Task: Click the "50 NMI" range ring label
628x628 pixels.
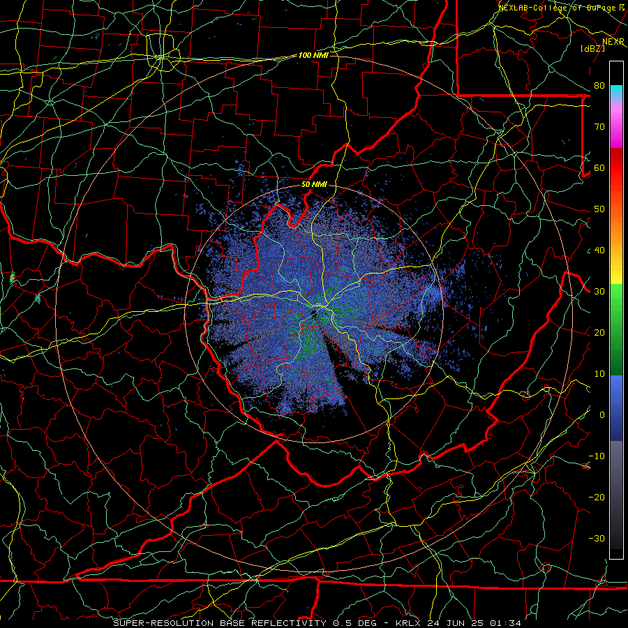Action: (314, 185)
